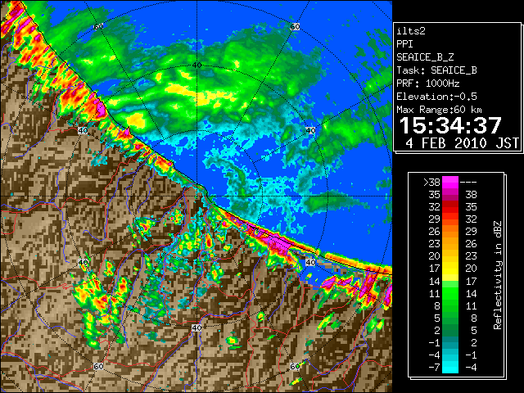The height and width of the screenshot is (393, 524).
Task: Click the "Reflectivity in dBZ" legend title
Action: coord(497,275)
